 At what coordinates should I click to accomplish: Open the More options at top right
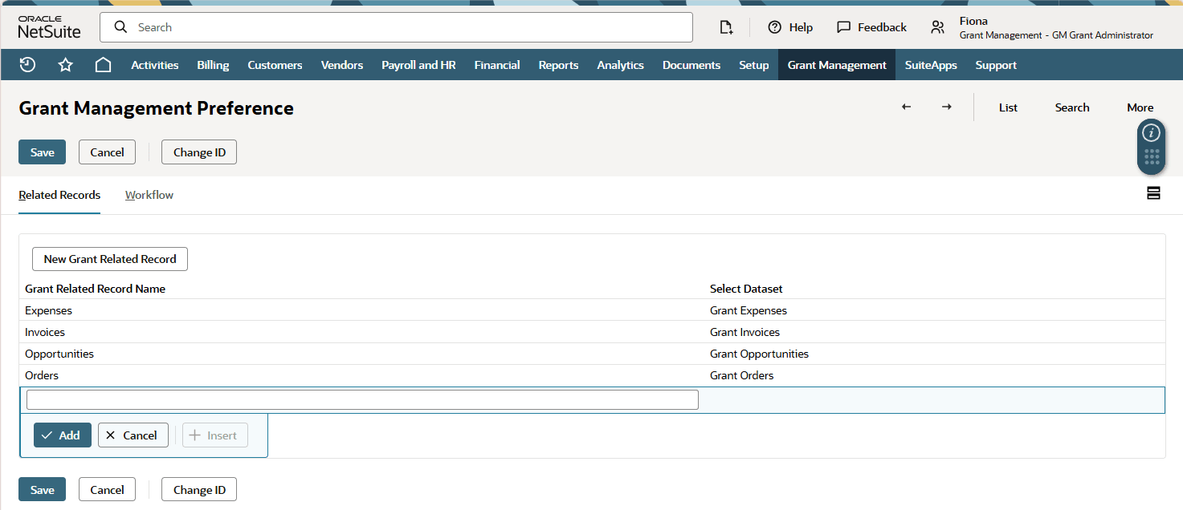[x=1140, y=106]
